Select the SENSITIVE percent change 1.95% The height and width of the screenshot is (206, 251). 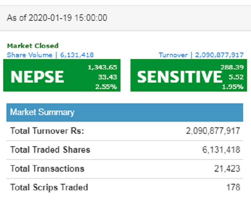(x=233, y=87)
